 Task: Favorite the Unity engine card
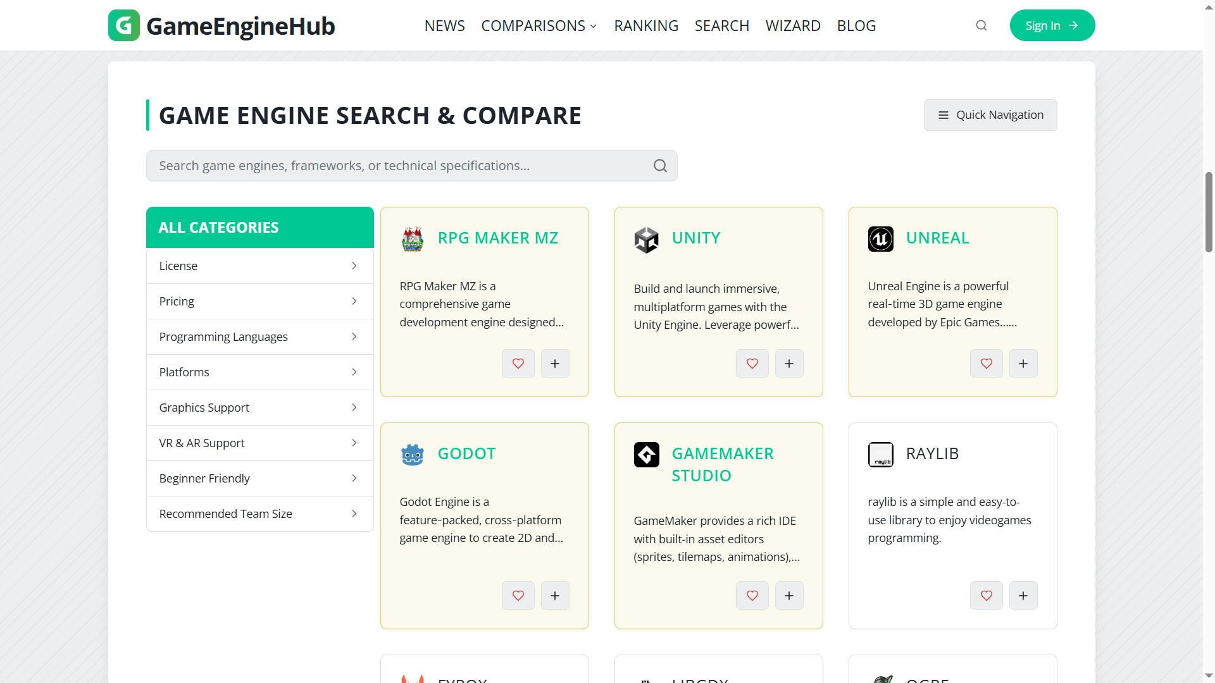752,364
